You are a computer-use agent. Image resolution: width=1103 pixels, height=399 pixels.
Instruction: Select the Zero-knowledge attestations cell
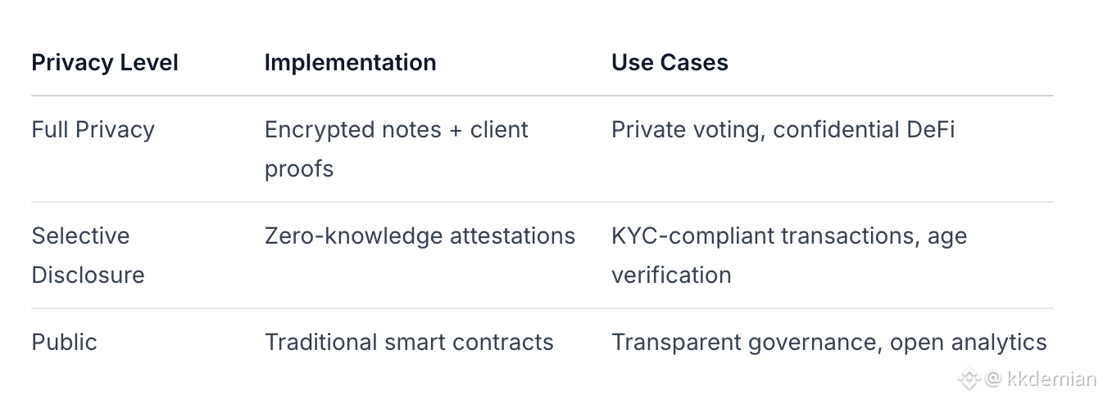(420, 236)
